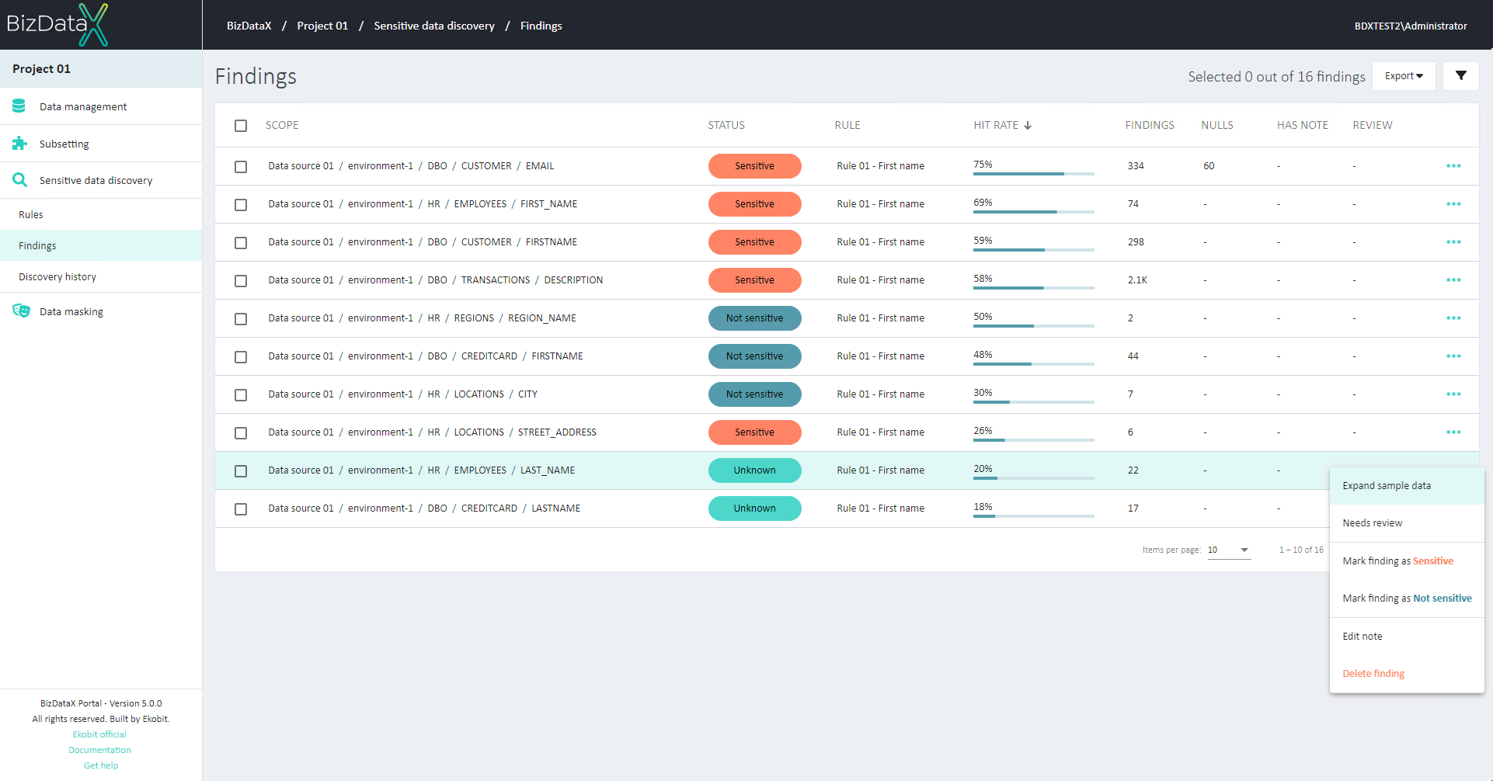Click the 2.1K findings value

1137,280
